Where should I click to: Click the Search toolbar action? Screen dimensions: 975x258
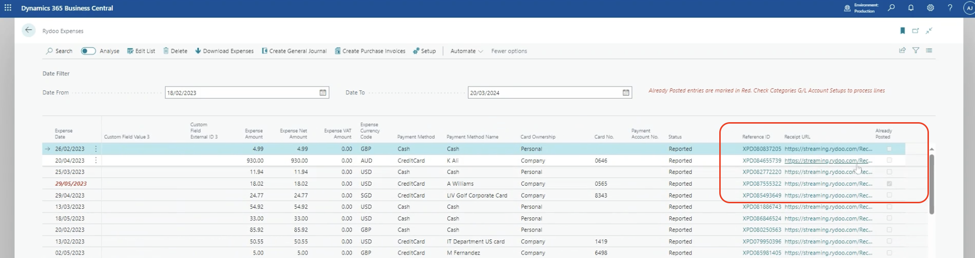(59, 51)
